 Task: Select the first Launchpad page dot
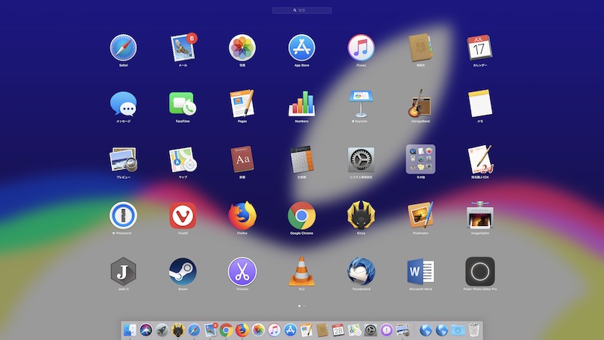[299, 306]
